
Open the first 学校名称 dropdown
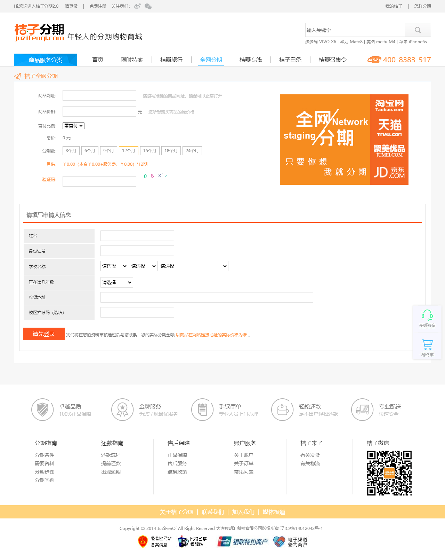click(114, 266)
